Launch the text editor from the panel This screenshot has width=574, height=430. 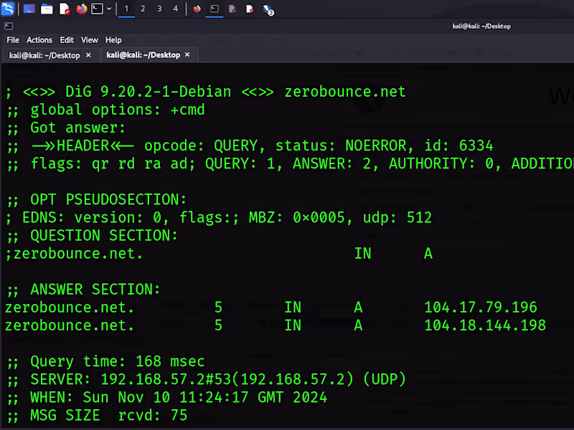[x=65, y=9]
